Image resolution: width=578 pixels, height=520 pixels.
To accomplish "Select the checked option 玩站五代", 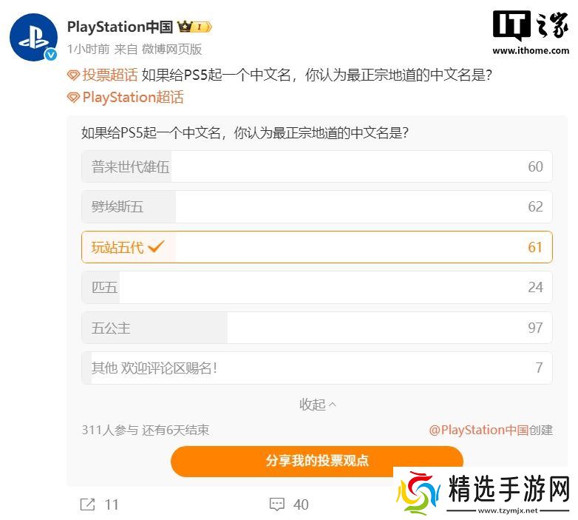I will coord(316,247).
